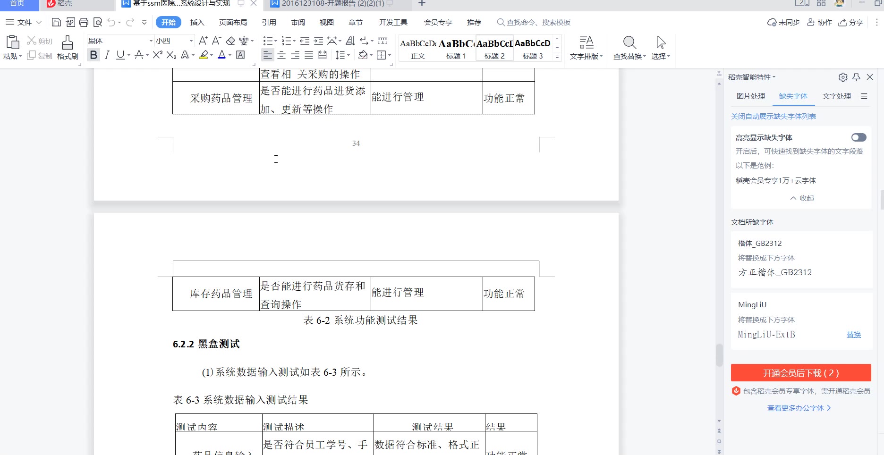The height and width of the screenshot is (455, 884).
Task: Collapse the panel section with 收起
Action: (x=802, y=198)
